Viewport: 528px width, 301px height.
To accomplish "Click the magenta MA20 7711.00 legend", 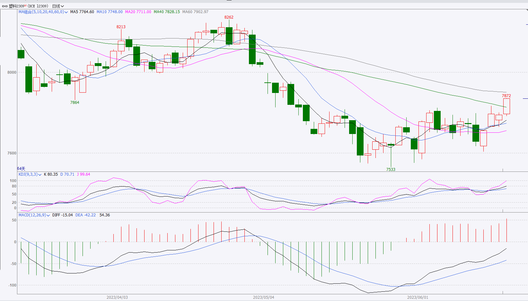I will click(138, 12).
